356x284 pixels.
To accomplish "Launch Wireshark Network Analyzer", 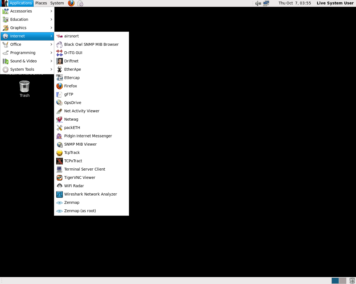I will 92,194.
